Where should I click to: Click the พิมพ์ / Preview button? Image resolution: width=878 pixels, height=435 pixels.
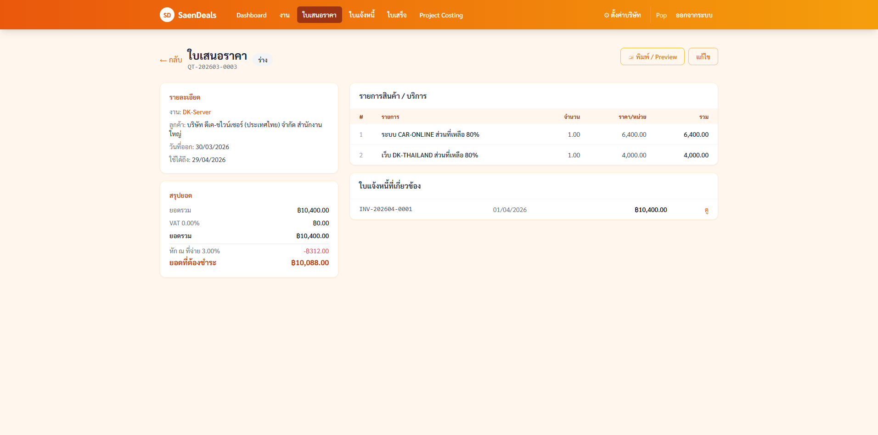[x=652, y=56]
